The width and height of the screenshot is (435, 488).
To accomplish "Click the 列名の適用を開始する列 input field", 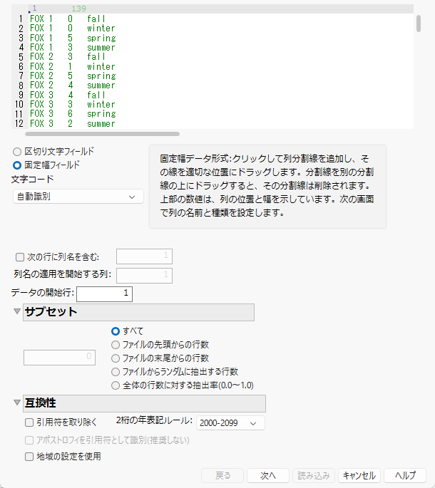I will (144, 276).
